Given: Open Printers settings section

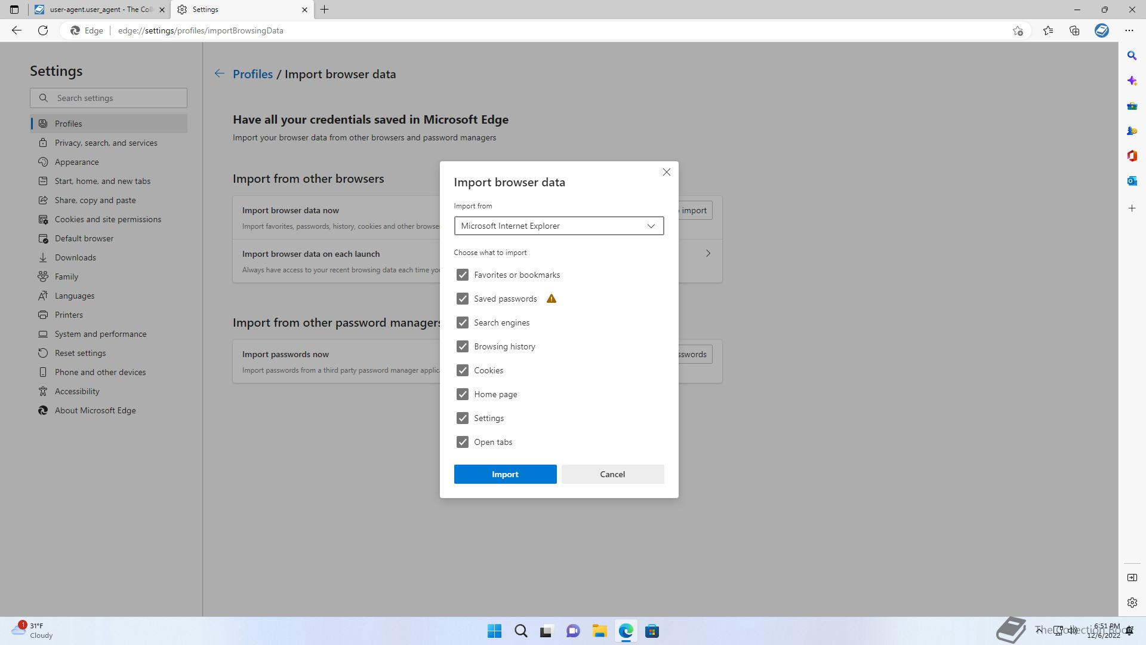Looking at the screenshot, I should (x=109, y=315).
